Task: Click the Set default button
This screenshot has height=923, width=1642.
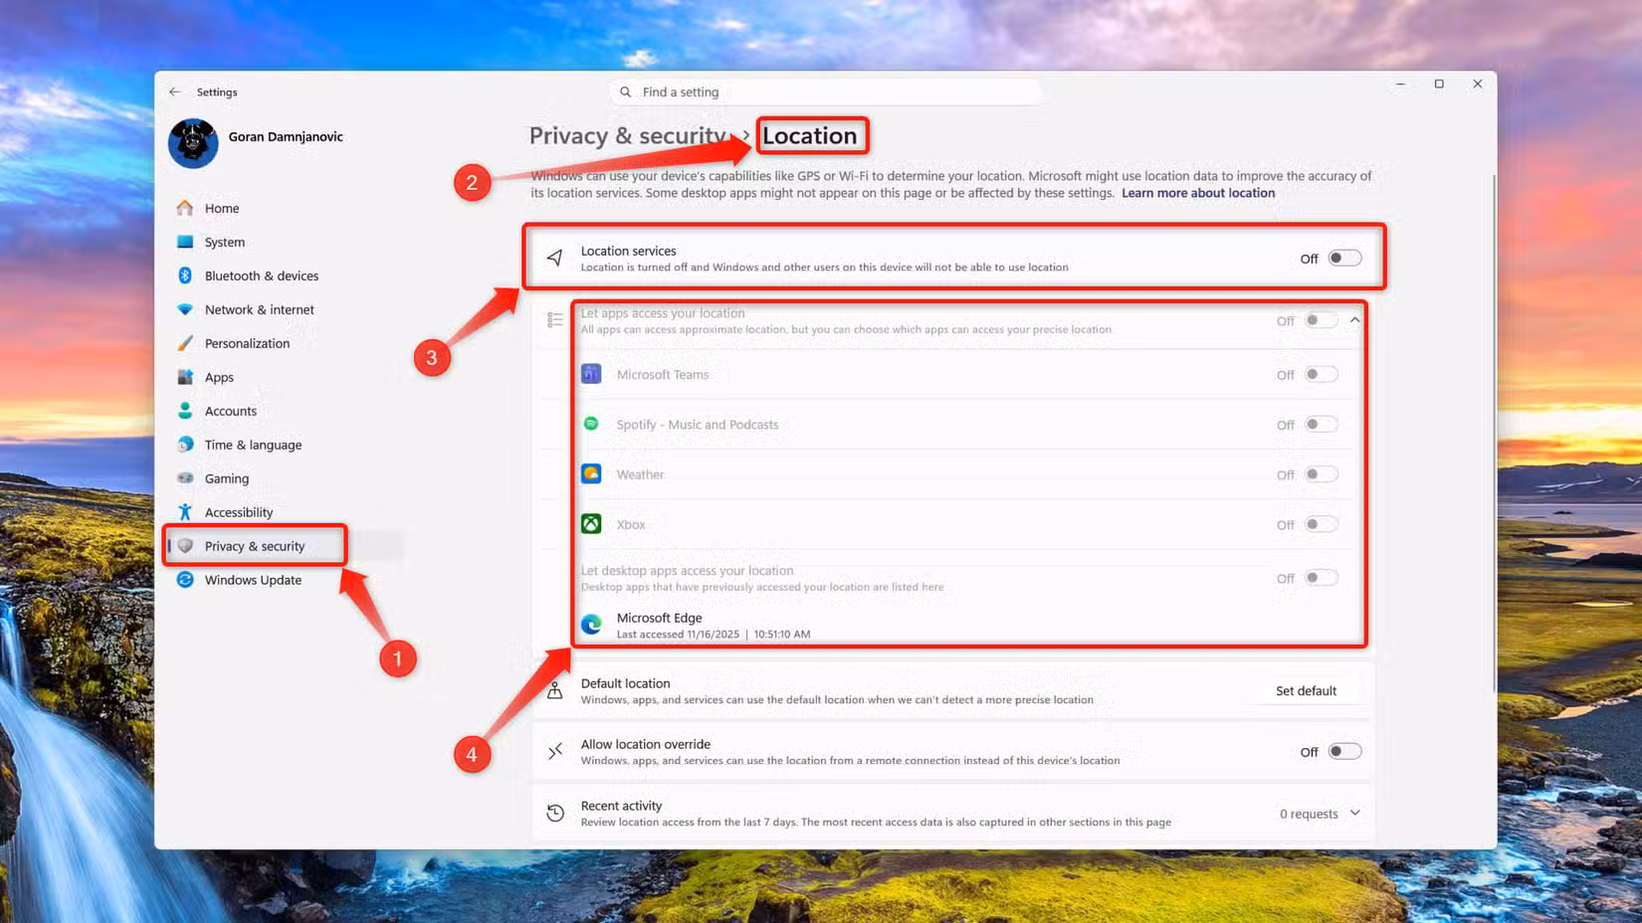Action: [x=1306, y=690]
